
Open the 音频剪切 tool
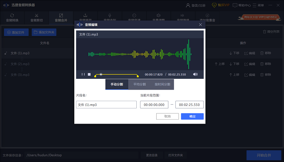pyautogui.click(x=37, y=18)
